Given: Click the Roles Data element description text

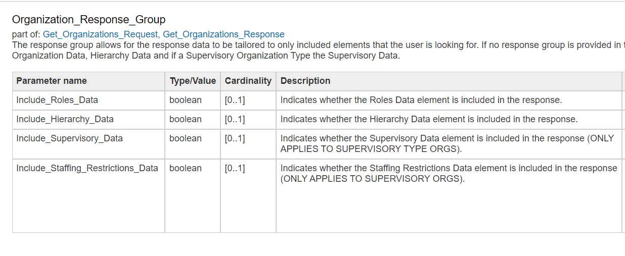Looking at the screenshot, I should click(421, 100).
